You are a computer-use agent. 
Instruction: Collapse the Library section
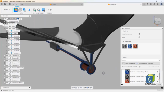pos(122,57)
